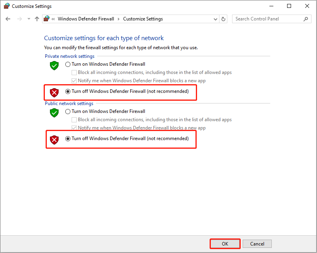Screen dimensions: 317x253
Task: Click the text "You can modify the firewall settings"
Action: tap(81, 48)
